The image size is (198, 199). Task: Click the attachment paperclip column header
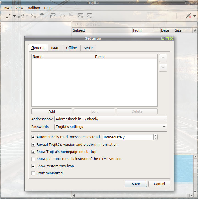195,30
